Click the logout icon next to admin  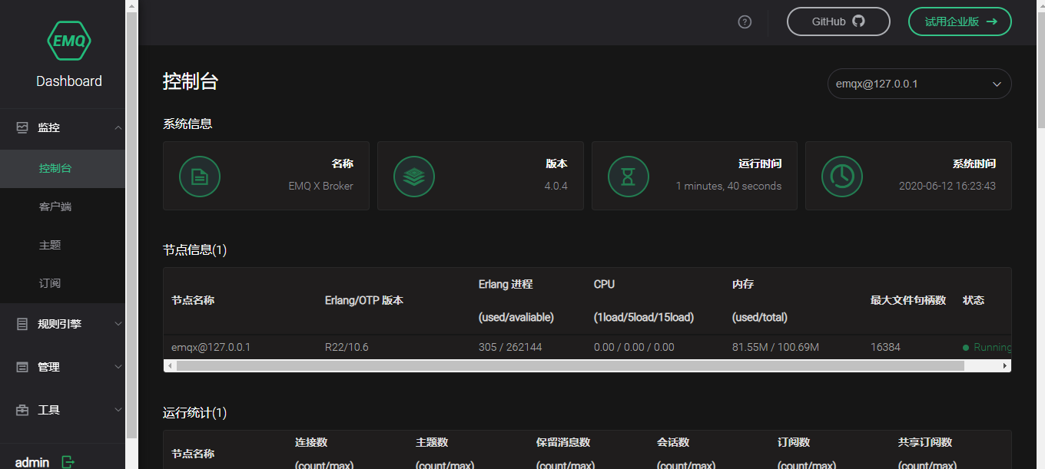click(68, 462)
